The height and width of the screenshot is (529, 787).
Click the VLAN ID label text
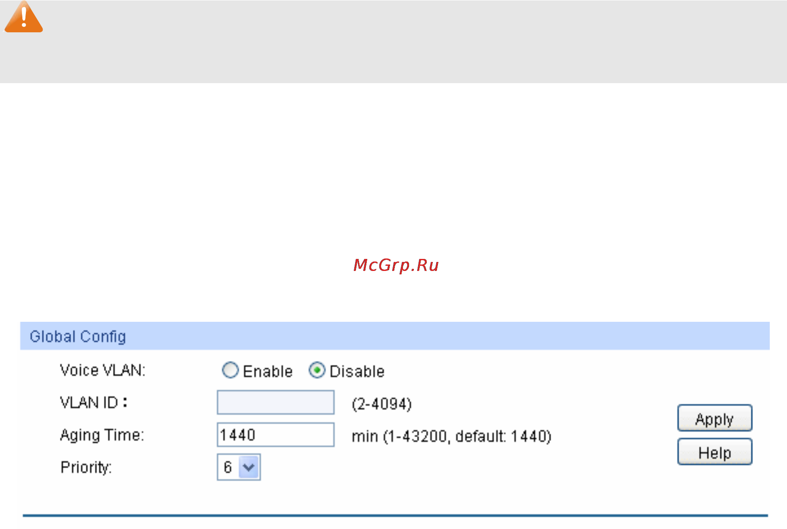(x=94, y=402)
